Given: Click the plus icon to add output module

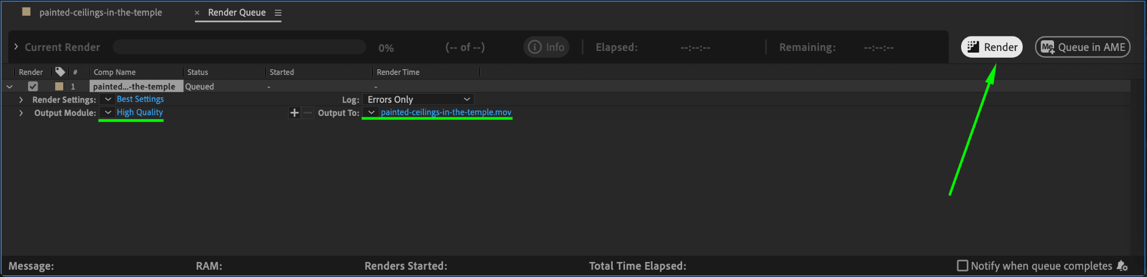Looking at the screenshot, I should pos(295,112).
